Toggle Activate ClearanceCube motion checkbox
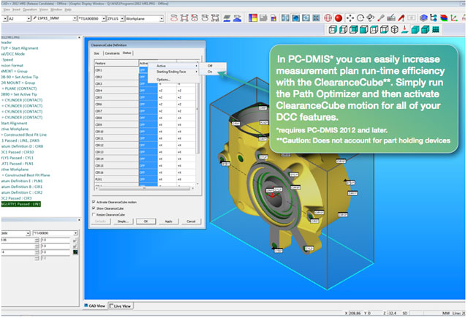Image resolution: width=468 pixels, height=318 pixels. pyautogui.click(x=94, y=200)
